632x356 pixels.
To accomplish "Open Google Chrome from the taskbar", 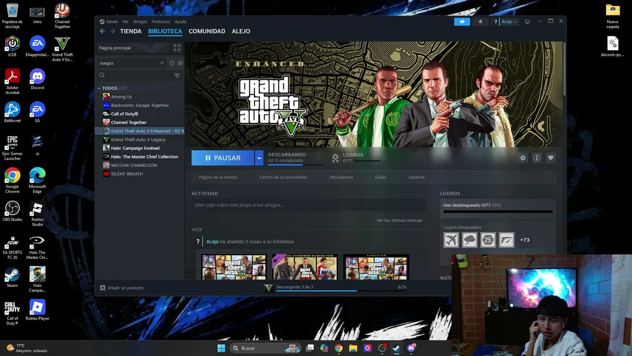I will pyautogui.click(x=339, y=348).
